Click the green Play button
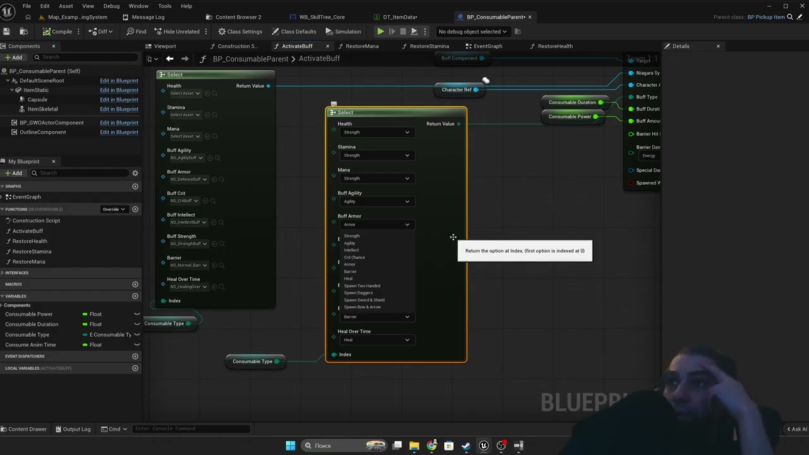Screen dimensions: 809x455 [x=380, y=32]
